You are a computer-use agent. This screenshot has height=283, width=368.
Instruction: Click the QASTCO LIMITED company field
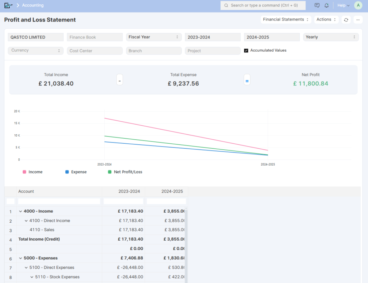pos(36,37)
